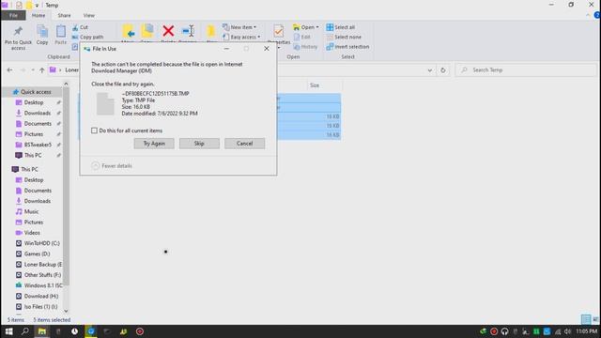Click the Search Temp field
The width and height of the screenshot is (601, 338).
(526, 70)
